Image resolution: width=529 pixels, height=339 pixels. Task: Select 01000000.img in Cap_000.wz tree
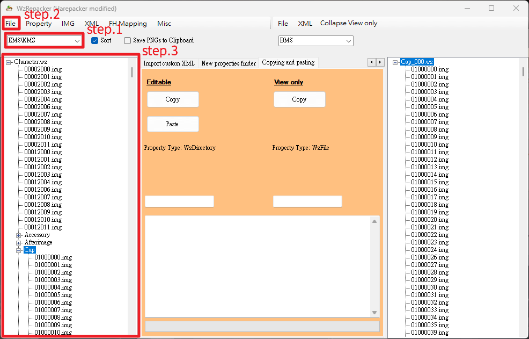(429, 69)
